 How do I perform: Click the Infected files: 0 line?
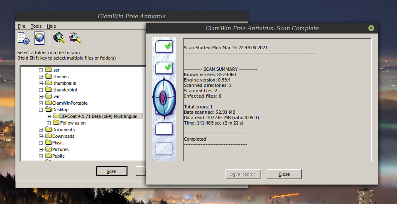tap(203, 96)
